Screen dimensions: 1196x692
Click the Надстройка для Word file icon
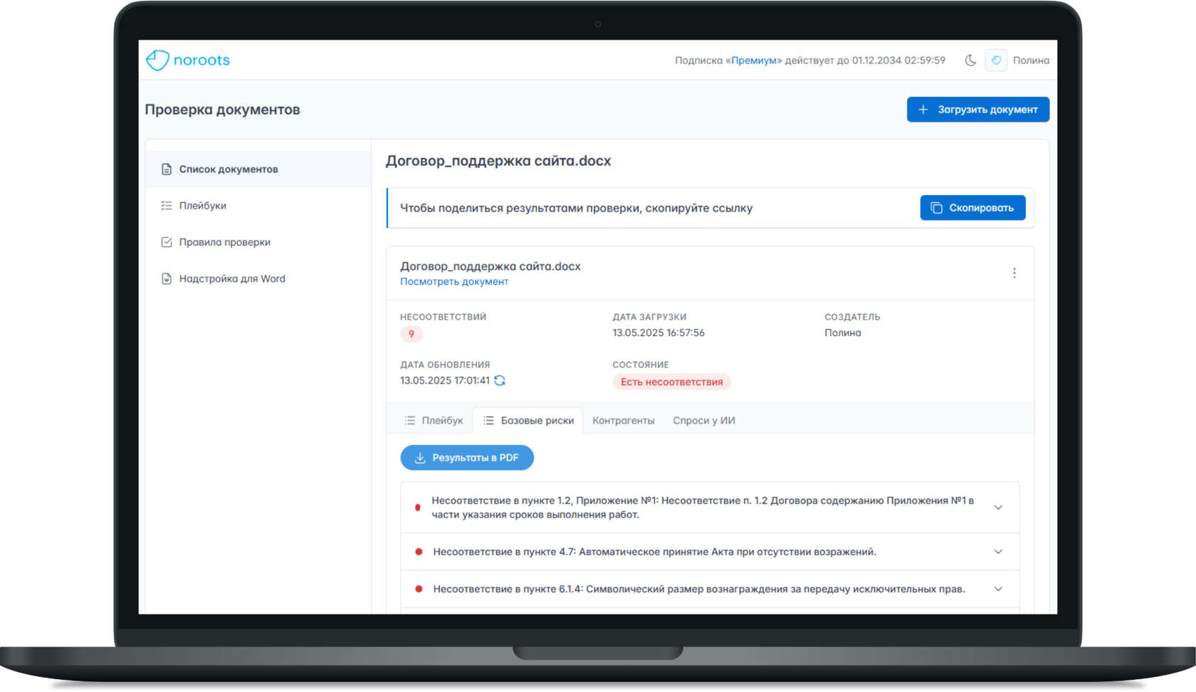click(x=167, y=279)
